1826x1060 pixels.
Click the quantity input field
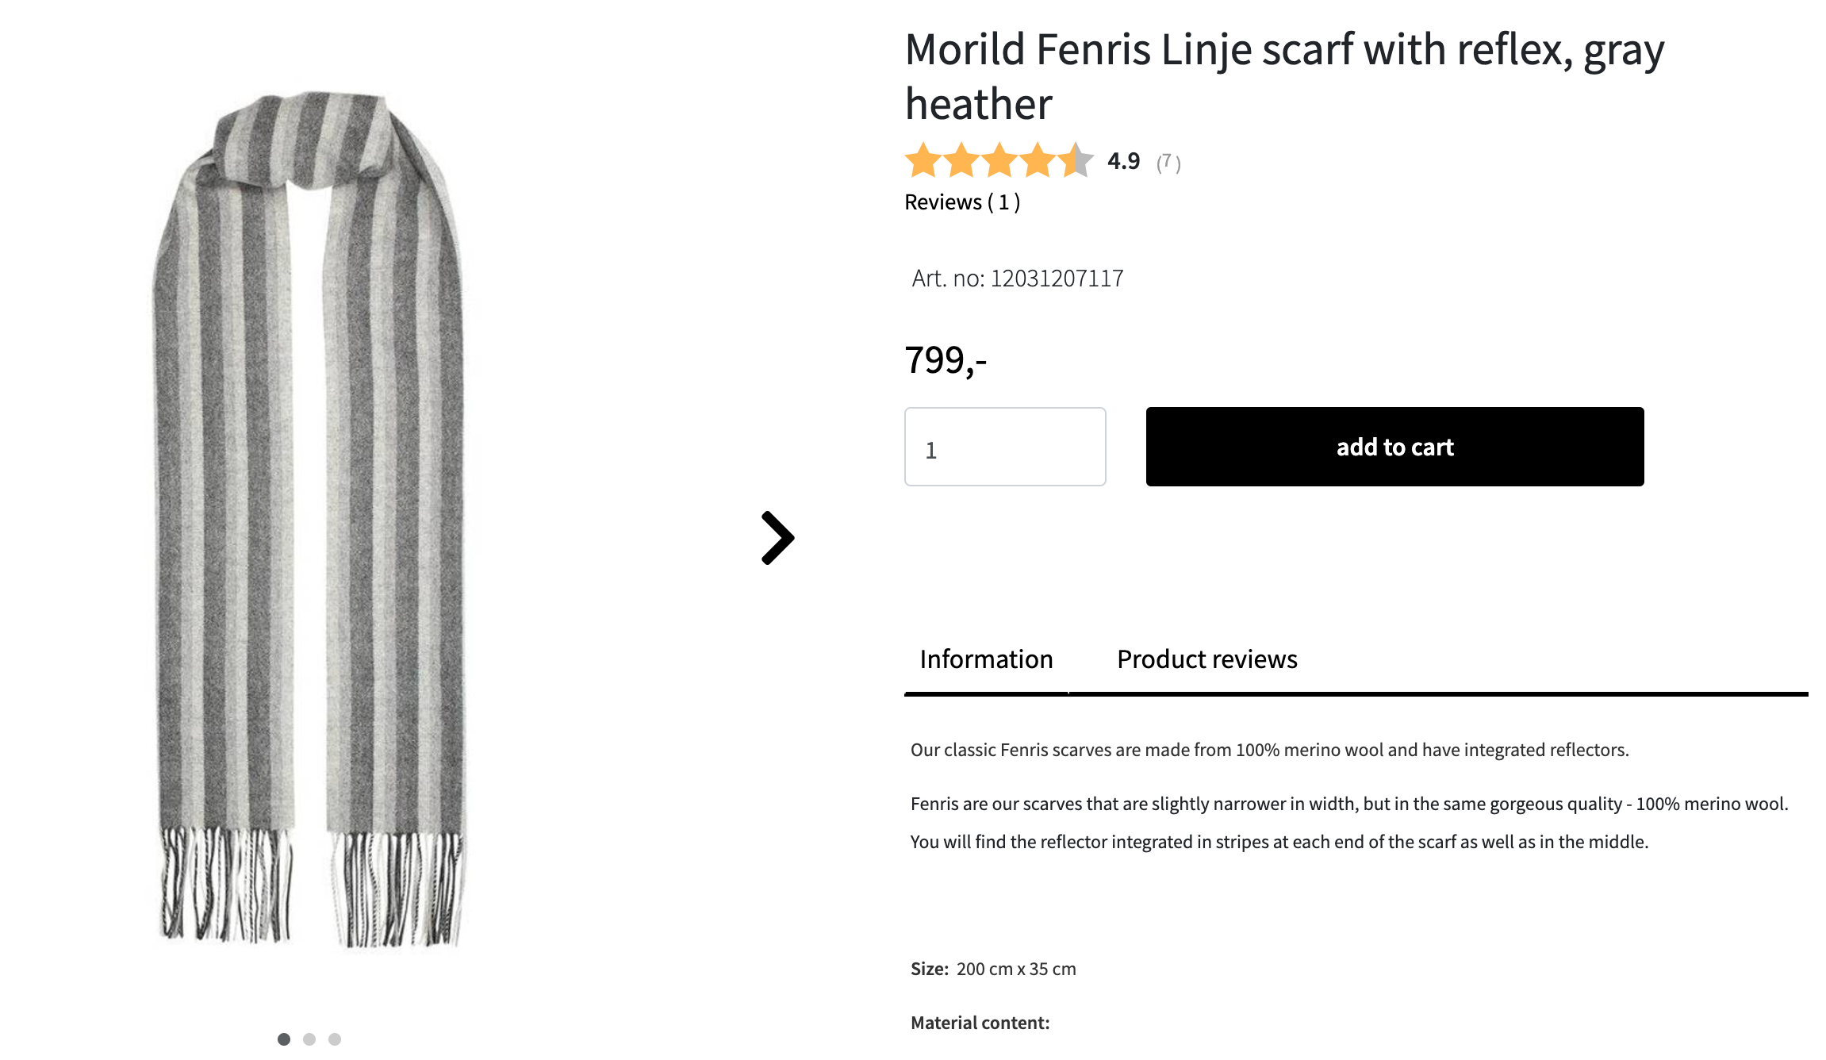1005,447
